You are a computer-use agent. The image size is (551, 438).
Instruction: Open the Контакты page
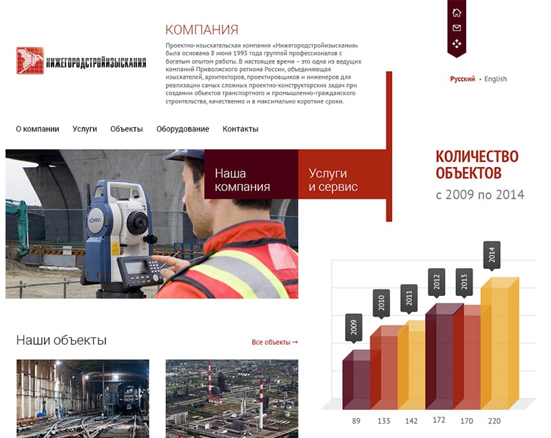coord(240,129)
